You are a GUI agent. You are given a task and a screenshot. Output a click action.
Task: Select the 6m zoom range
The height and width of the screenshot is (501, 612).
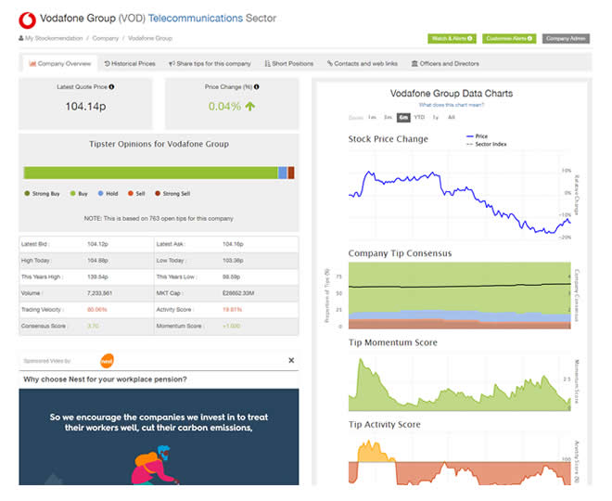tap(402, 118)
